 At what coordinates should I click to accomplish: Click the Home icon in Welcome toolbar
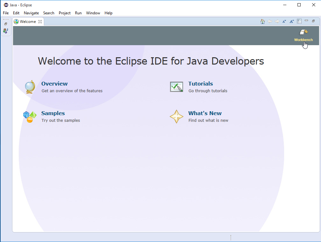click(x=263, y=21)
